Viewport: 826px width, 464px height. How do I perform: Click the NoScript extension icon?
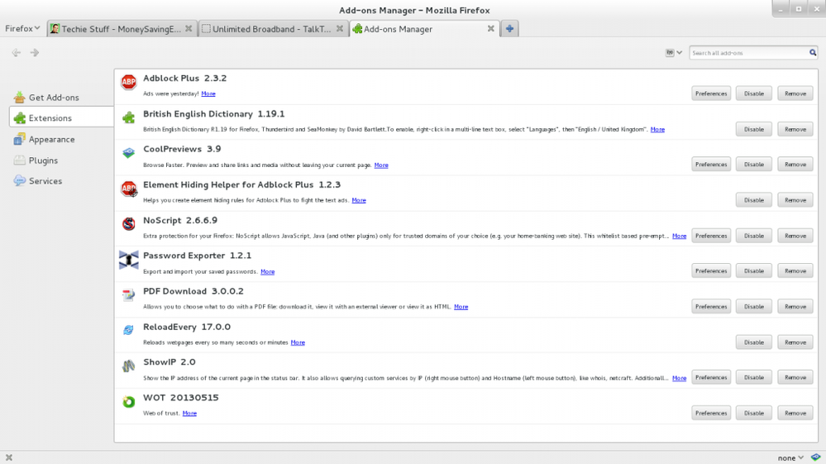[128, 224]
